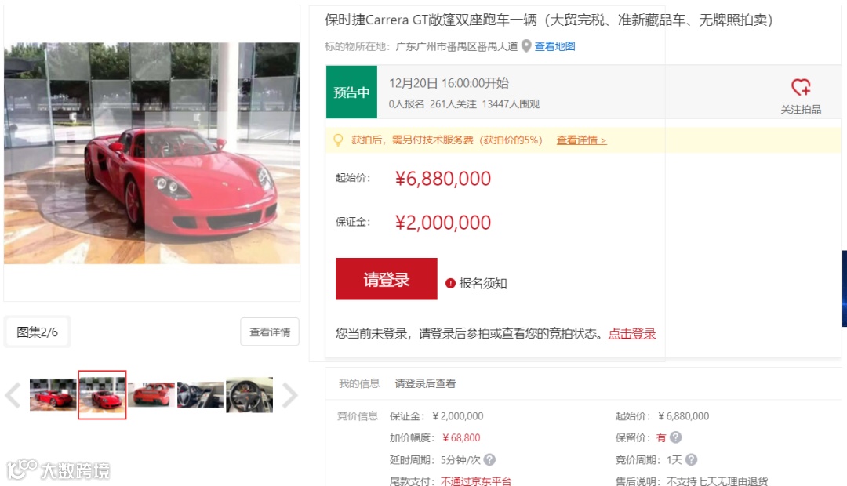Open 查看详情 > link in service fee notice
Screen dimensions: 847x486
coord(581,140)
